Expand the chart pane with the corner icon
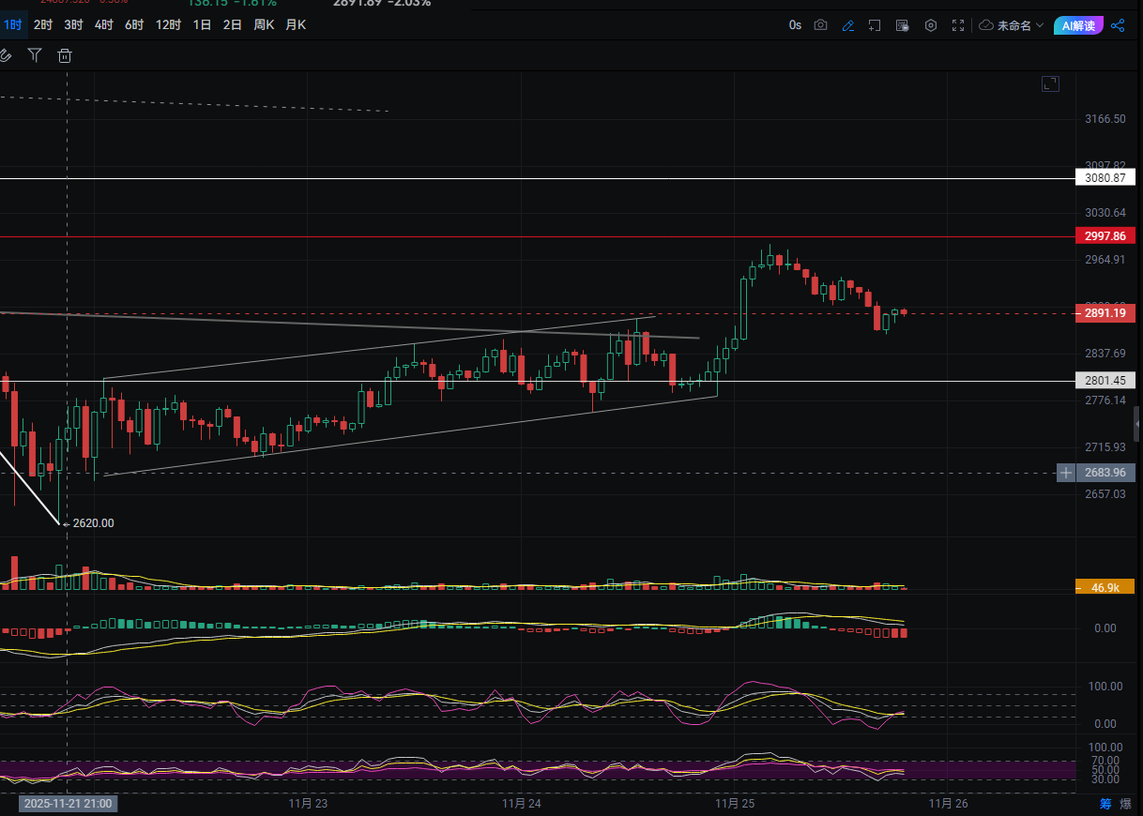 pyautogui.click(x=1050, y=84)
